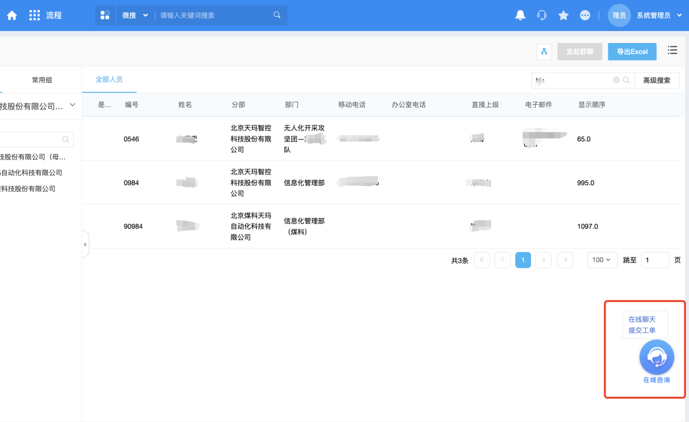Open the app grid menu icon
The image size is (689, 422).
point(35,16)
